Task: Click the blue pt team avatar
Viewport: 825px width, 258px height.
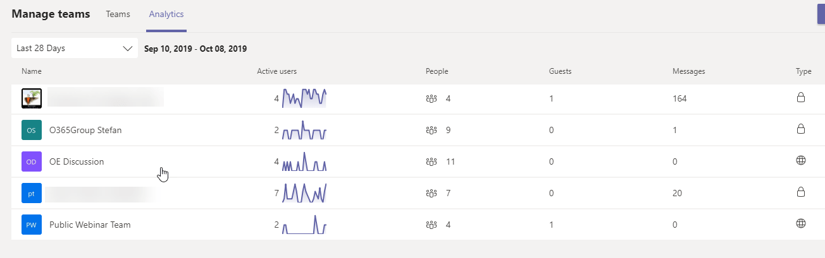Action: (x=32, y=193)
